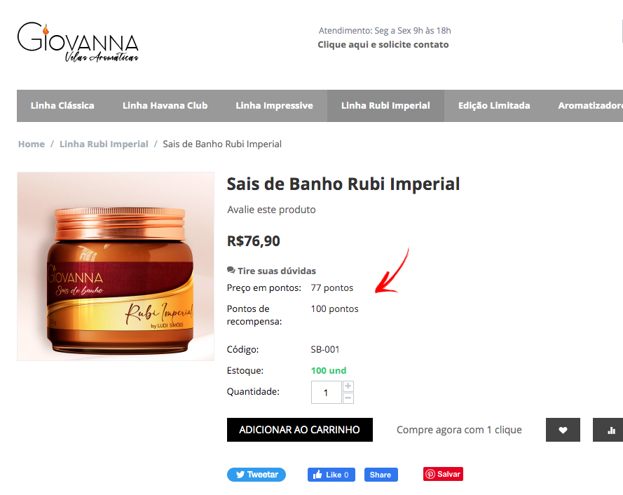Open the bath salts product image thumbnail
Screen dimensions: 623x495
point(116,266)
